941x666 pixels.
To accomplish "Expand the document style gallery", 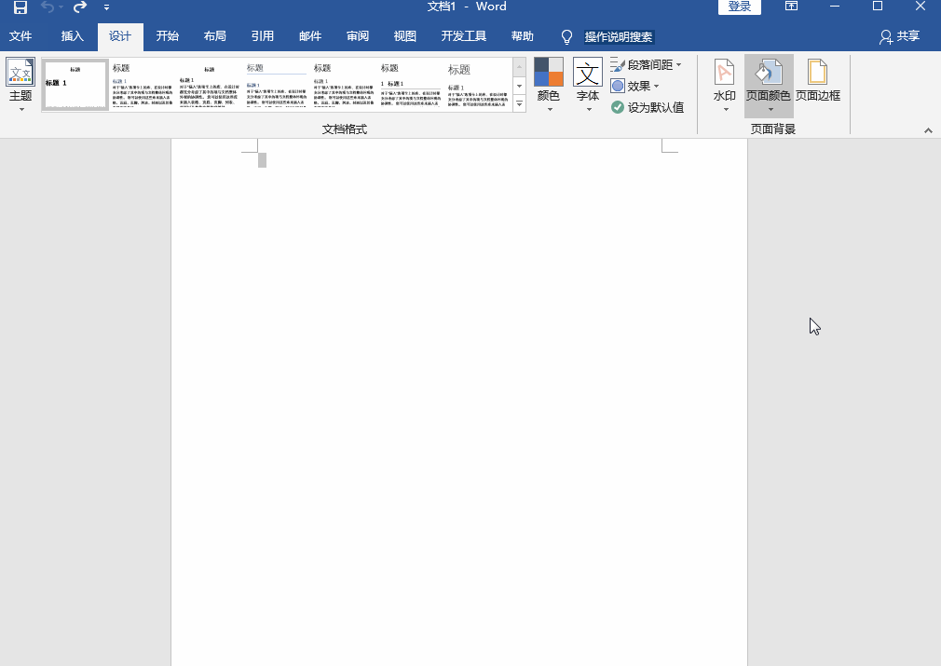I will pos(519,103).
